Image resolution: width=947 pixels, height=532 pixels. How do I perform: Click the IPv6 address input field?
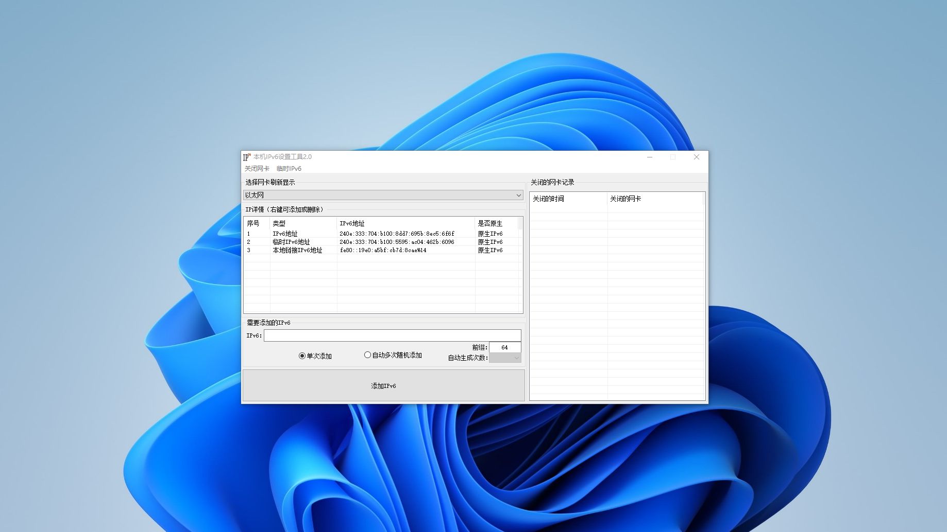coord(392,335)
